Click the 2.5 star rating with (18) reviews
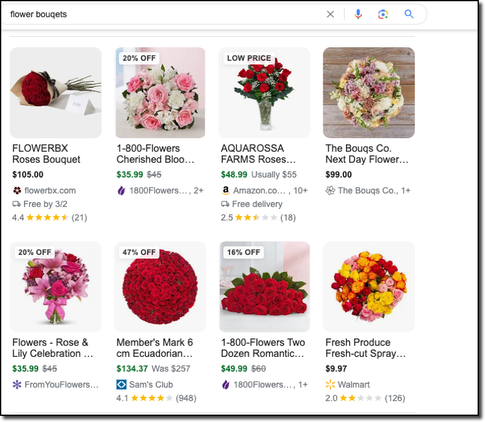485x422 pixels. pyautogui.click(x=259, y=217)
